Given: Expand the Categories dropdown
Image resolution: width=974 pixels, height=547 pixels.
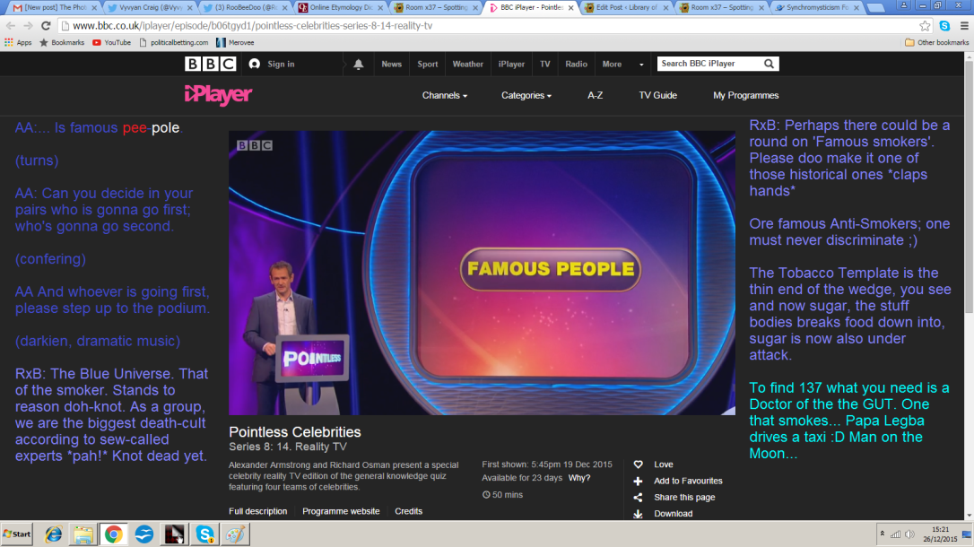Looking at the screenshot, I should click(x=526, y=96).
